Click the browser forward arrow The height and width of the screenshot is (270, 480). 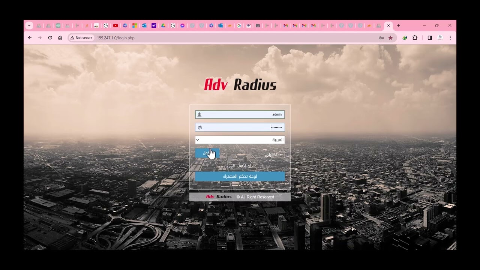tap(40, 37)
